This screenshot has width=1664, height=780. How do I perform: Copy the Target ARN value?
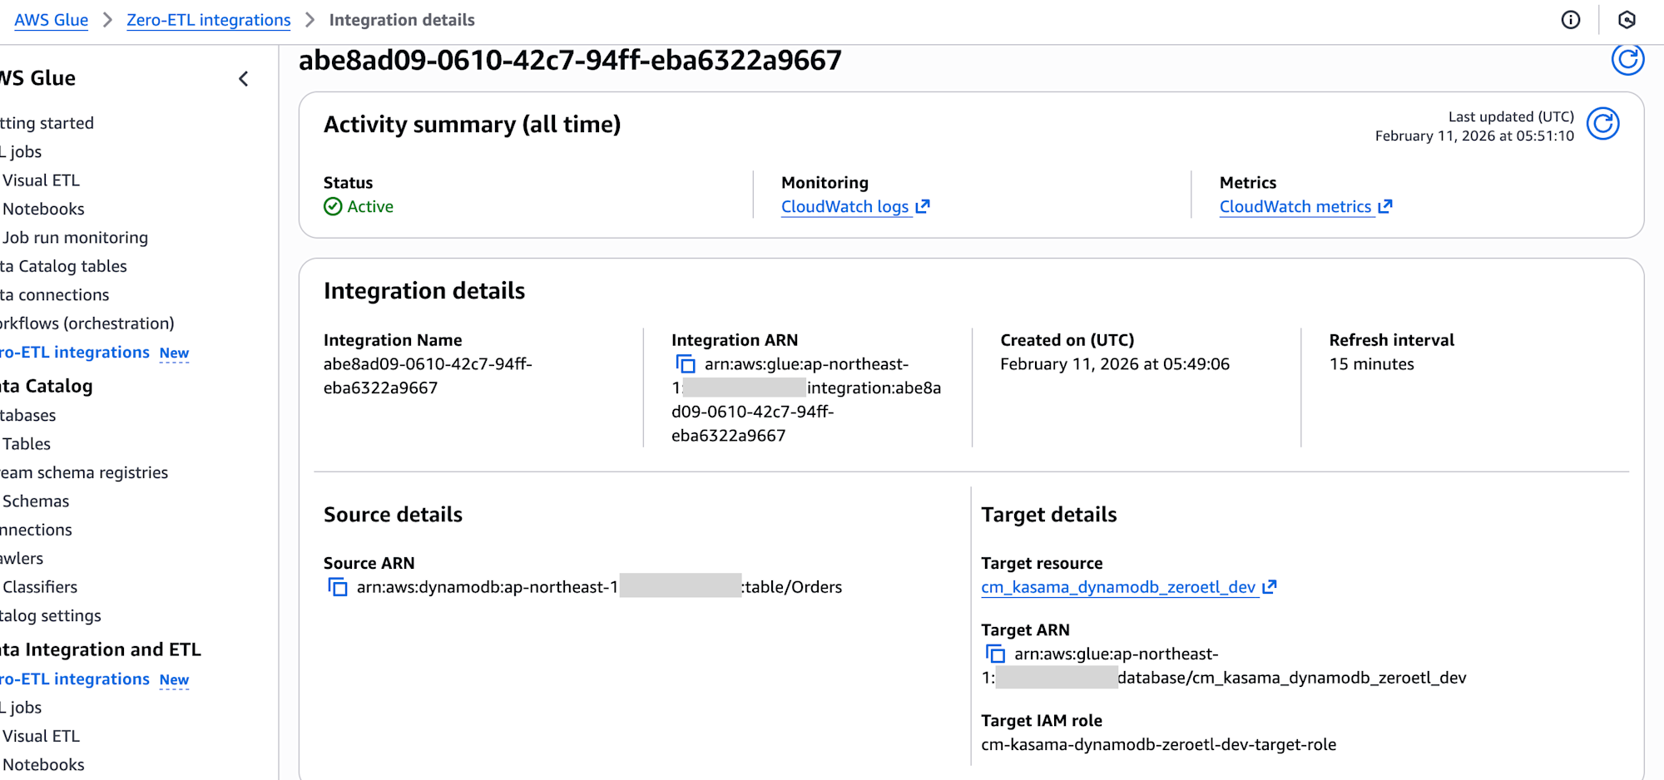995,654
